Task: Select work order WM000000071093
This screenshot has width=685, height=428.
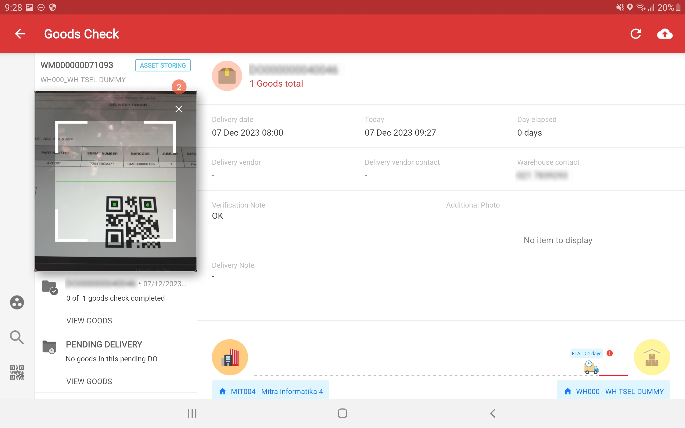Action: (77, 65)
